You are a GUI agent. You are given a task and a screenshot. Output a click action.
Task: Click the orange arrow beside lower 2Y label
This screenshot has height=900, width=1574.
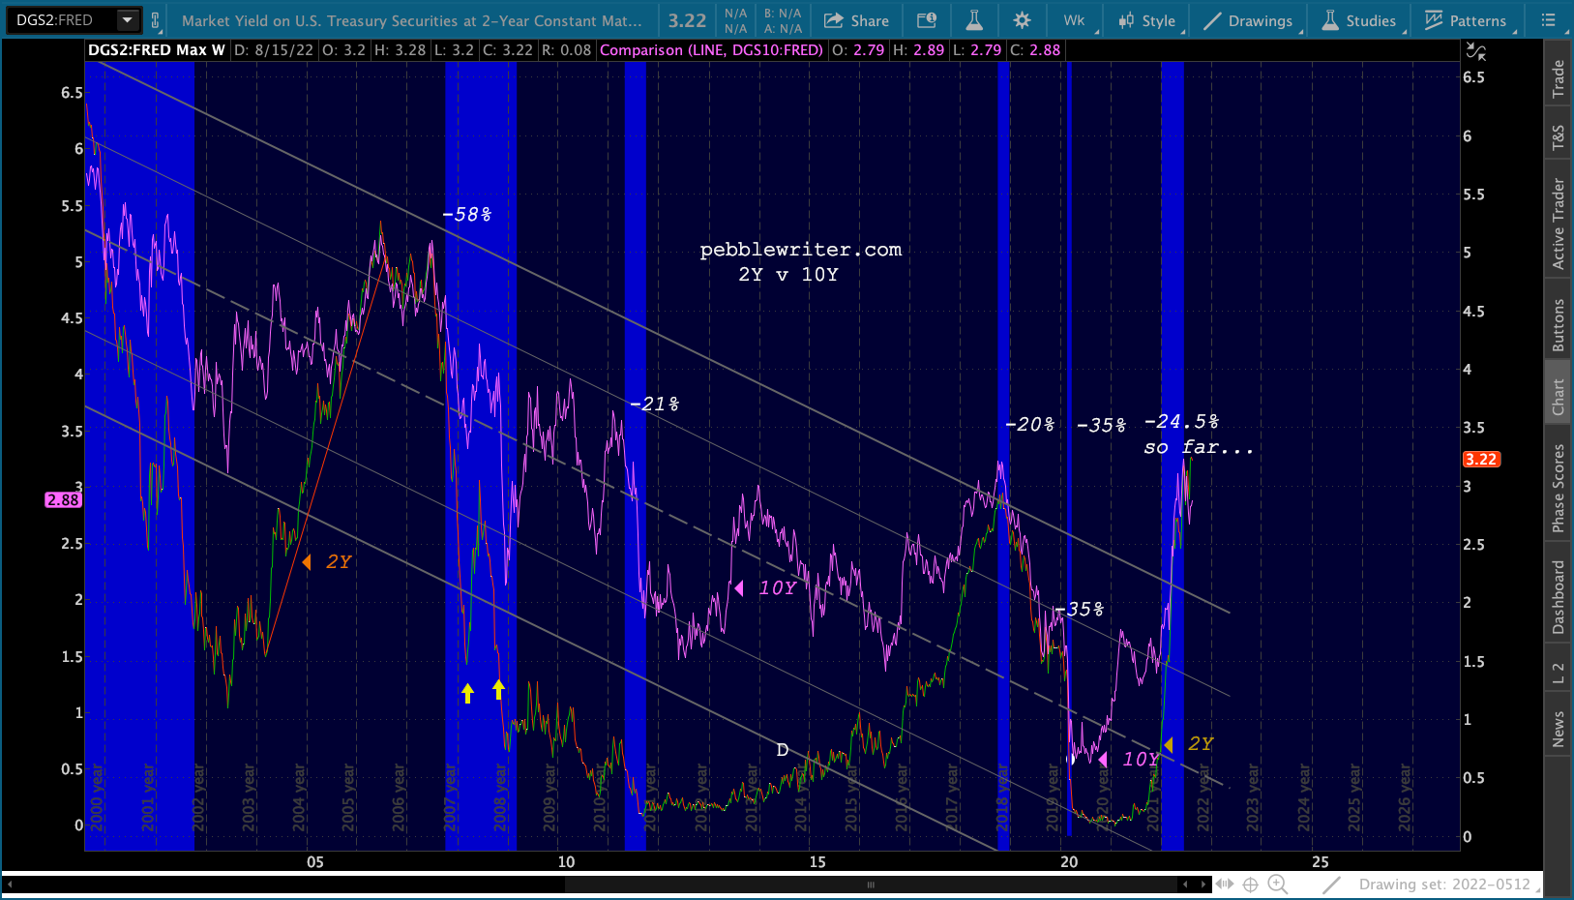pyautogui.click(x=1168, y=744)
